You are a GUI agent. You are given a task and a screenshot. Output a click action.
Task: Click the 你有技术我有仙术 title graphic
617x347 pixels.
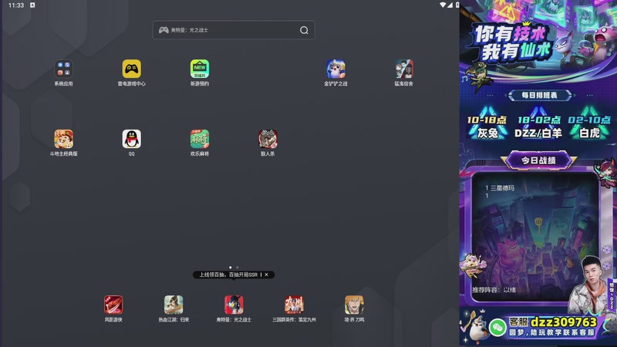tap(511, 42)
